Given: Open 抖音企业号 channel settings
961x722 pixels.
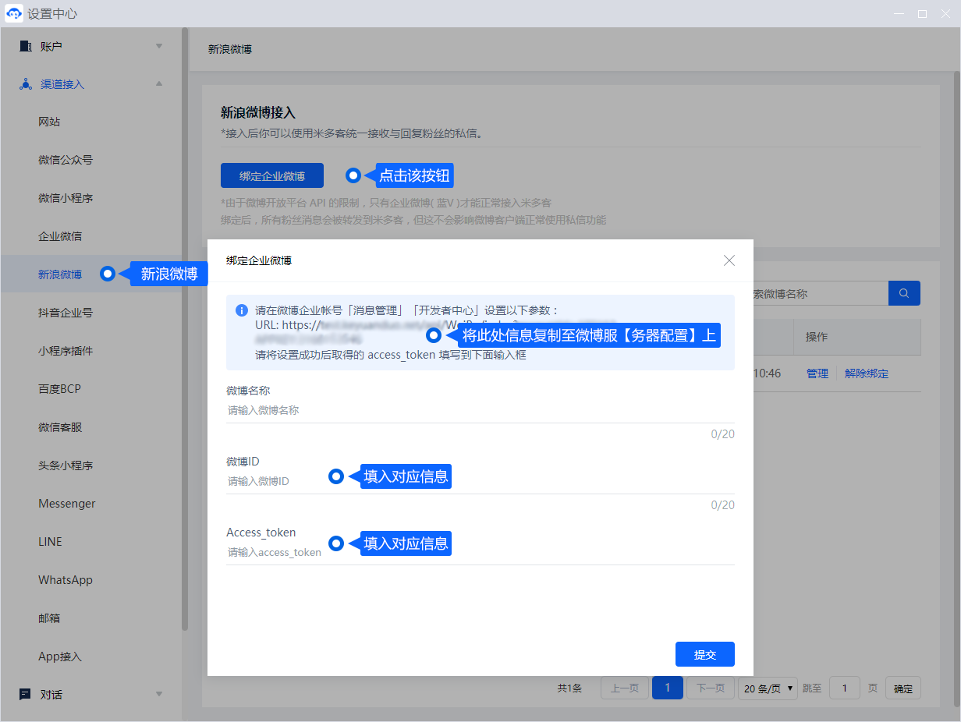Looking at the screenshot, I should 66,313.
